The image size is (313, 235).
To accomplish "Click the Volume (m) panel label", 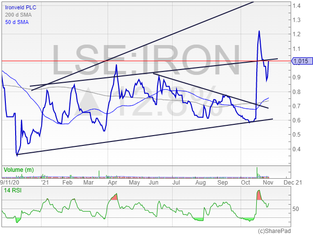I will (x=19, y=170).
